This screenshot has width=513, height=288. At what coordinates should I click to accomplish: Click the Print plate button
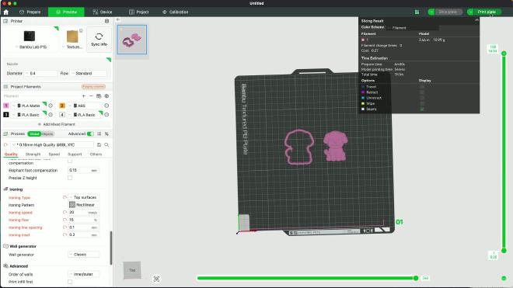pos(487,12)
